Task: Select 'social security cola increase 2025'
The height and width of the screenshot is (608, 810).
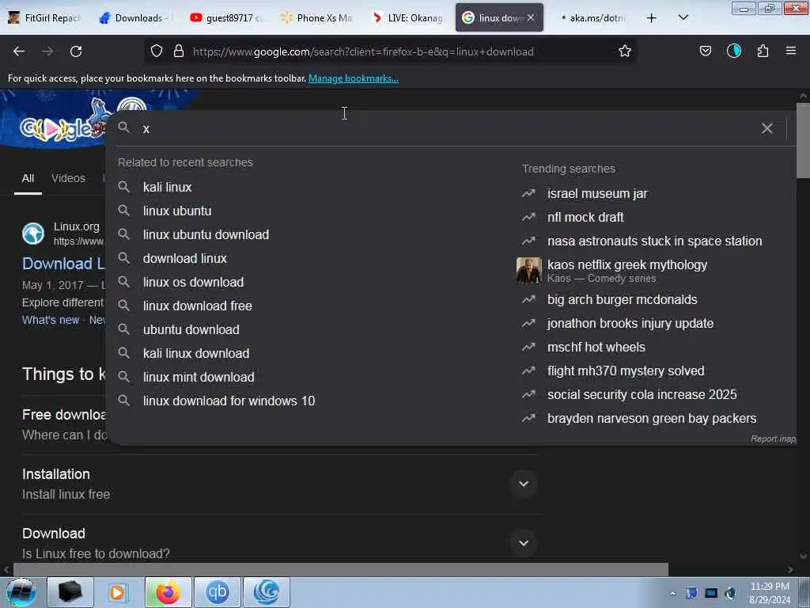Action: tap(642, 395)
